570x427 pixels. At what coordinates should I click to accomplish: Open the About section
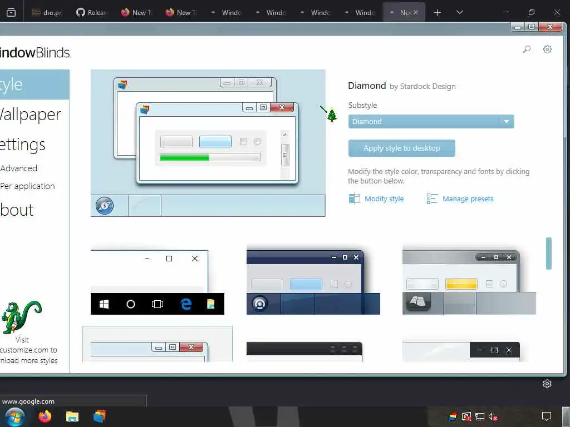tap(17, 210)
